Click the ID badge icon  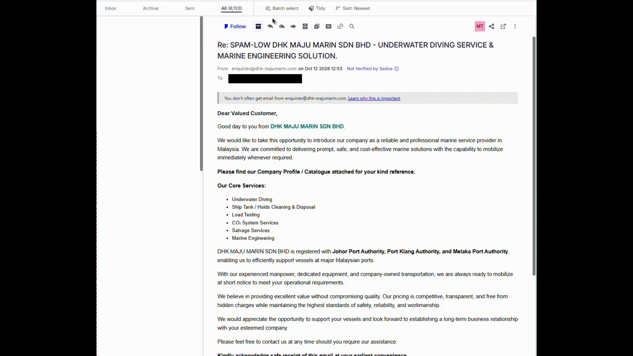[328, 26]
